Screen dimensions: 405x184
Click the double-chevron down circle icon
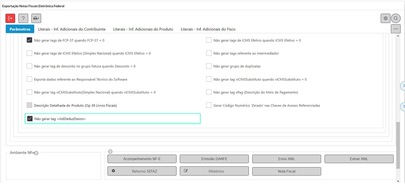tap(403, 106)
